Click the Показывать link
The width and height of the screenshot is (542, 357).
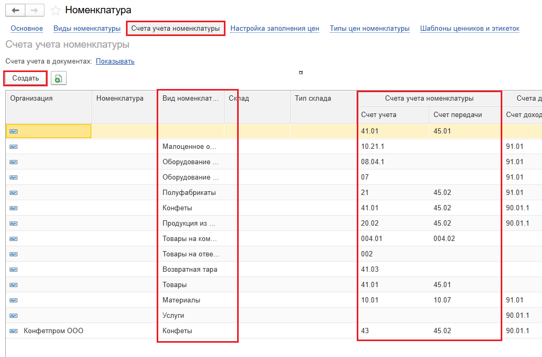point(115,61)
